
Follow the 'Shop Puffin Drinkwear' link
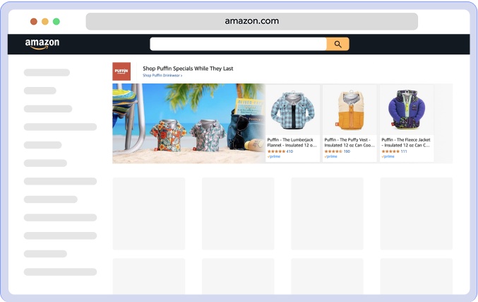tap(162, 76)
